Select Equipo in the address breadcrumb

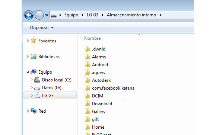71,15
